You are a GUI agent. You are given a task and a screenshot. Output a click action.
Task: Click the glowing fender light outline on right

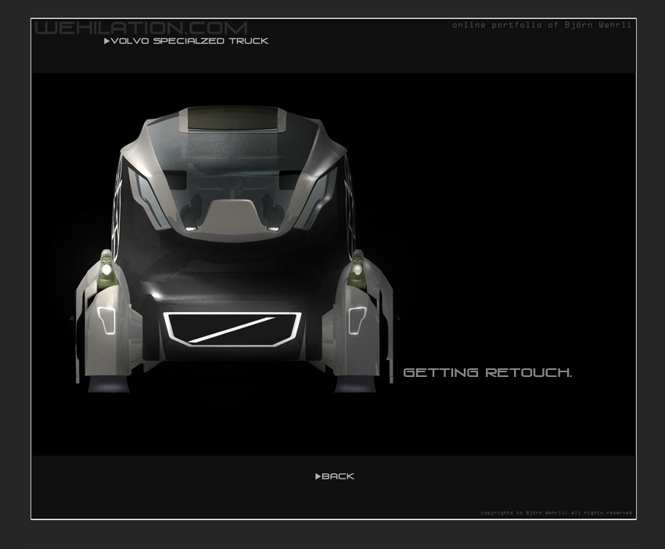[357, 318]
